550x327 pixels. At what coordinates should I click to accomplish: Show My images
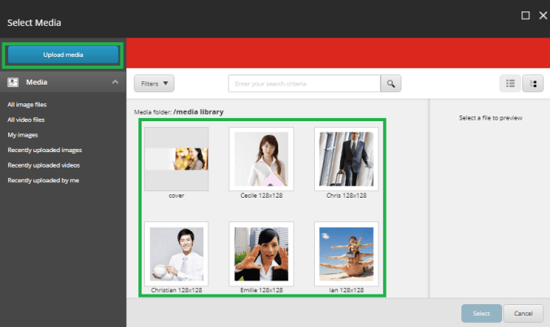[23, 135]
